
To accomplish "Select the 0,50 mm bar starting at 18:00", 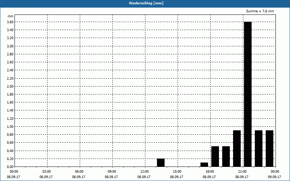I will pyautogui.click(x=215, y=157).
